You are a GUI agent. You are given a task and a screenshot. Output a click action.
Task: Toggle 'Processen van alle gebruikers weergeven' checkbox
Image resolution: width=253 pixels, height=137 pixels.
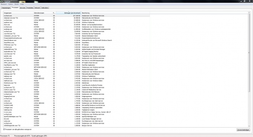click(x=4, y=129)
